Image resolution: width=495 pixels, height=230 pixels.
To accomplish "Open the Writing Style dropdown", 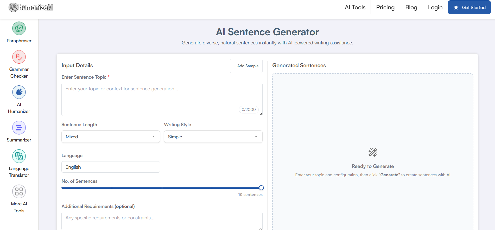I will click(213, 137).
